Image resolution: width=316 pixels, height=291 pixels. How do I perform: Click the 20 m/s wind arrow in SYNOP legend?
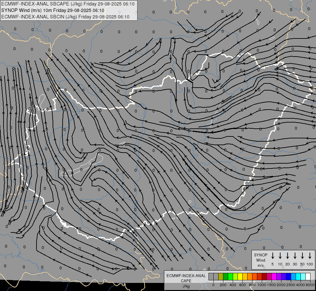click(288, 255)
